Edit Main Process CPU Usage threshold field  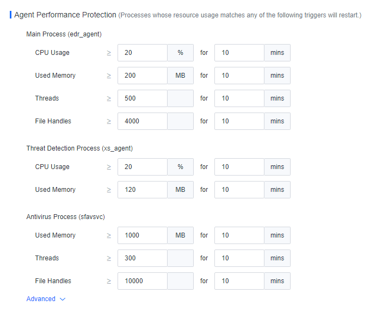coord(142,53)
